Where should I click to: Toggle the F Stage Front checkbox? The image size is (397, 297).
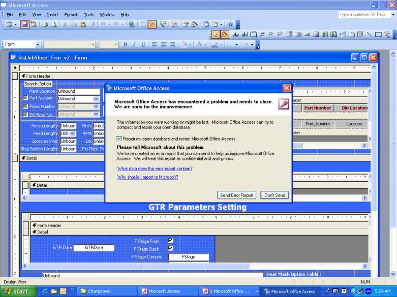pos(170,240)
